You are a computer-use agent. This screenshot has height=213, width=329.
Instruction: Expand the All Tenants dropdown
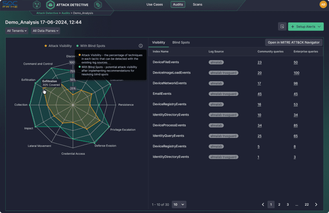click(x=17, y=31)
